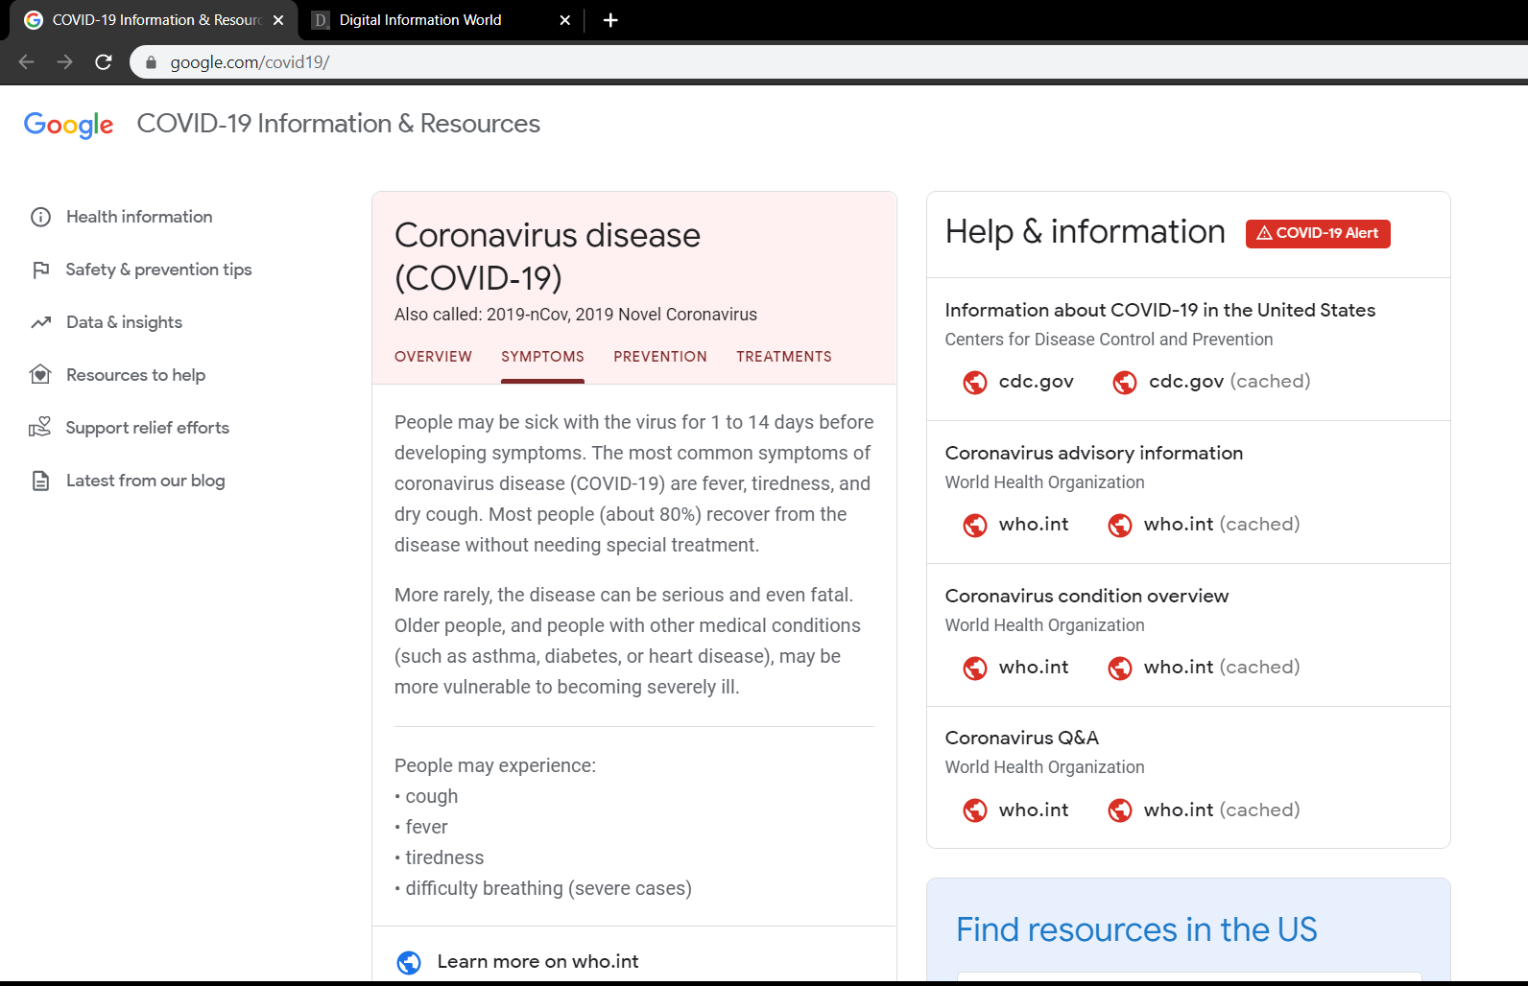This screenshot has width=1528, height=986.
Task: Click the address bar URL google.com/covid19/
Action: click(x=250, y=62)
